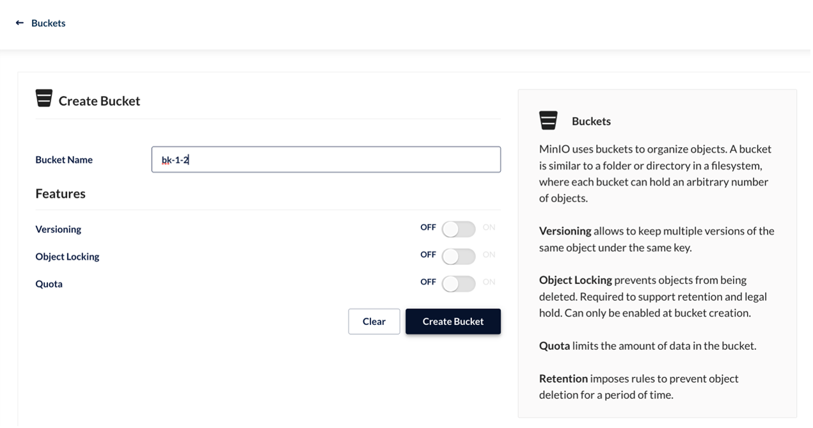This screenshot has width=813, height=428.
Task: Click the bucket icon in the Buckets help panel
Action: pos(548,120)
